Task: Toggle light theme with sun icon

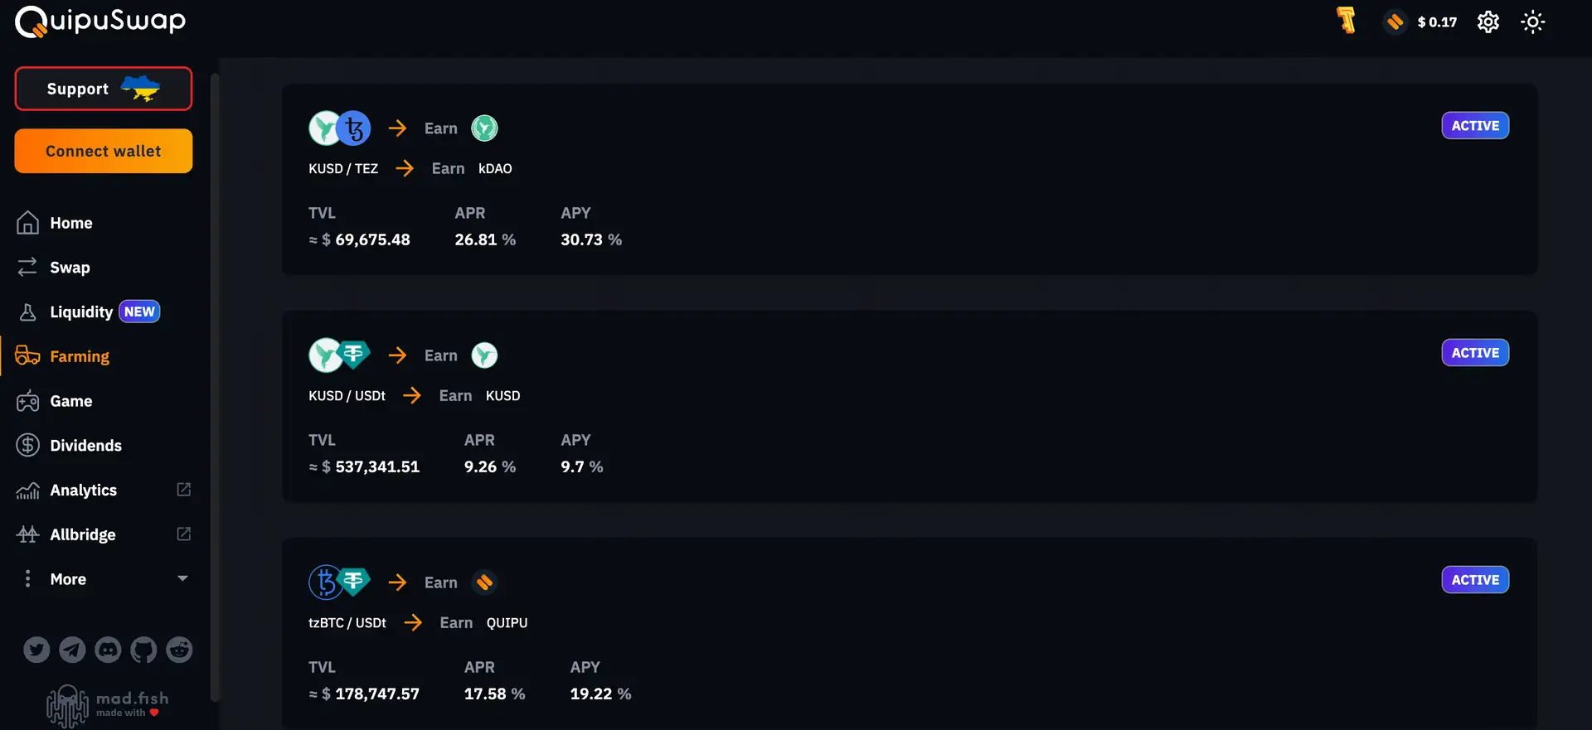Action: click(1532, 22)
